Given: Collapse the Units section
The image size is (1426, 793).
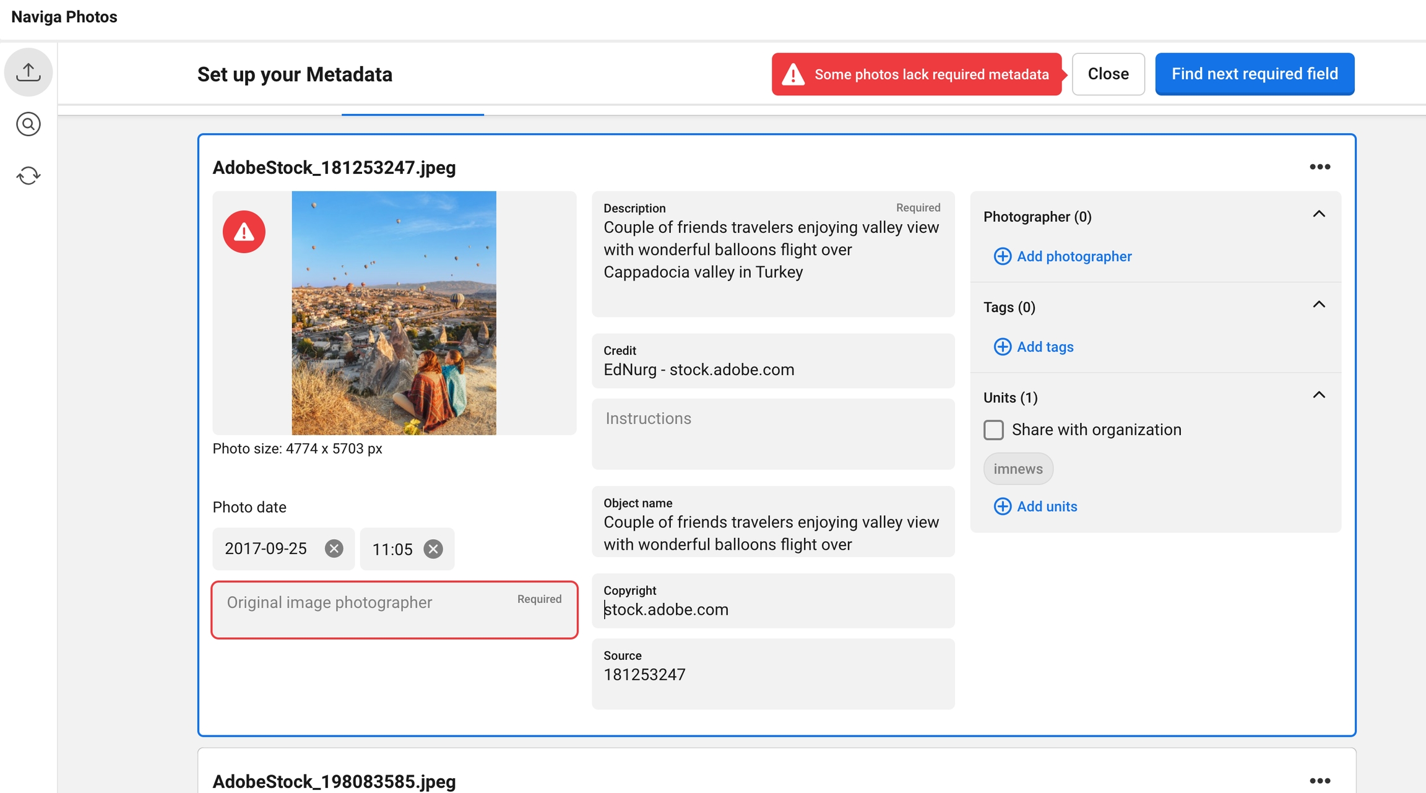Looking at the screenshot, I should pyautogui.click(x=1319, y=395).
